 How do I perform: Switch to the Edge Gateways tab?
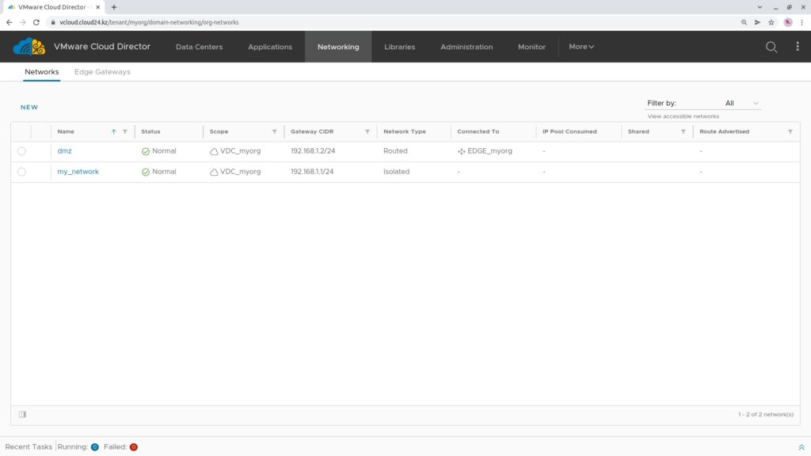[x=102, y=72]
